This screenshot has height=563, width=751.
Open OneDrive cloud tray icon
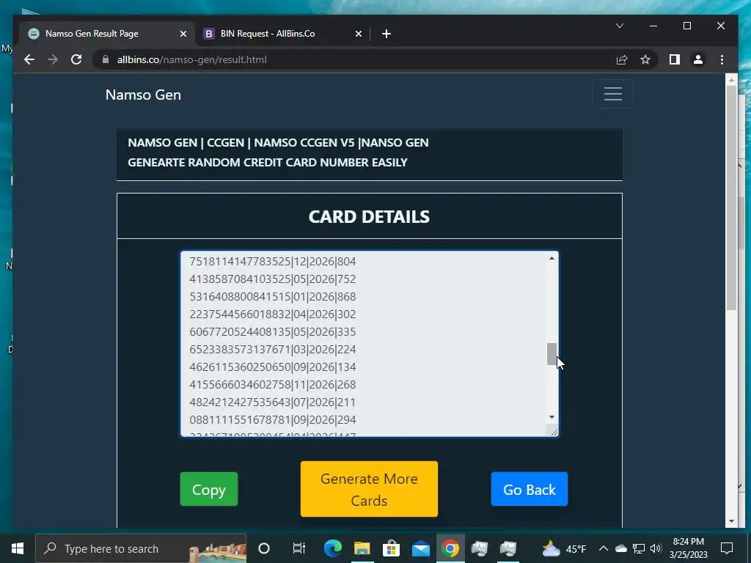coord(620,548)
